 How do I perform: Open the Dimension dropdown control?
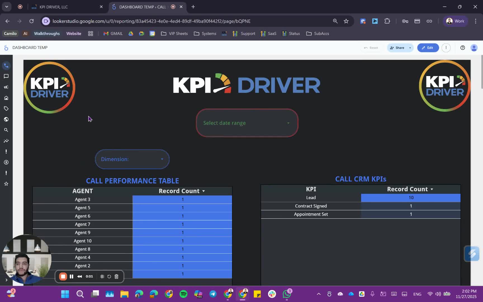tap(132, 159)
